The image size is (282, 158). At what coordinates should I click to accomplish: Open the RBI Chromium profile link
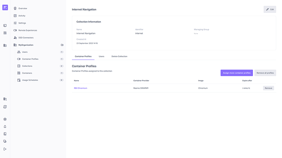click(x=80, y=88)
